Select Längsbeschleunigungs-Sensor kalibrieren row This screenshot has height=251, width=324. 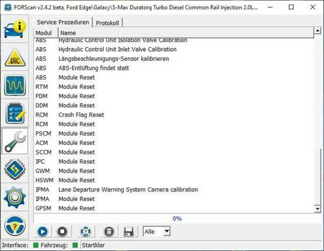(174, 59)
